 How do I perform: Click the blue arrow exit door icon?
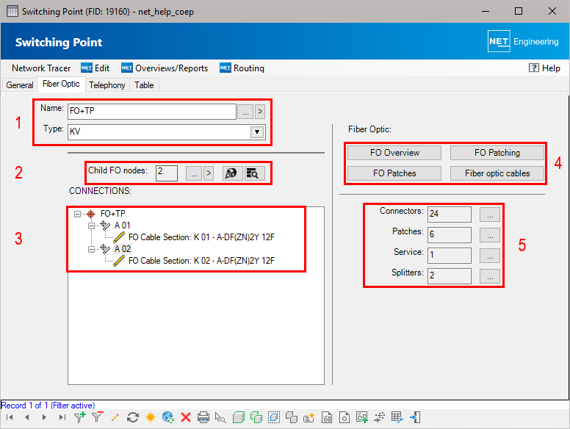(415, 417)
